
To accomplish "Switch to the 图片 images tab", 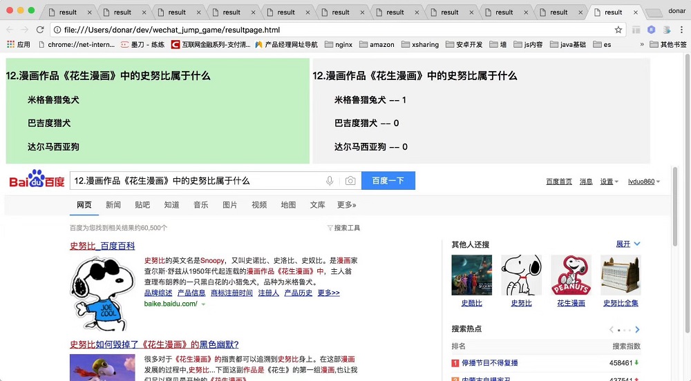I will [230, 205].
